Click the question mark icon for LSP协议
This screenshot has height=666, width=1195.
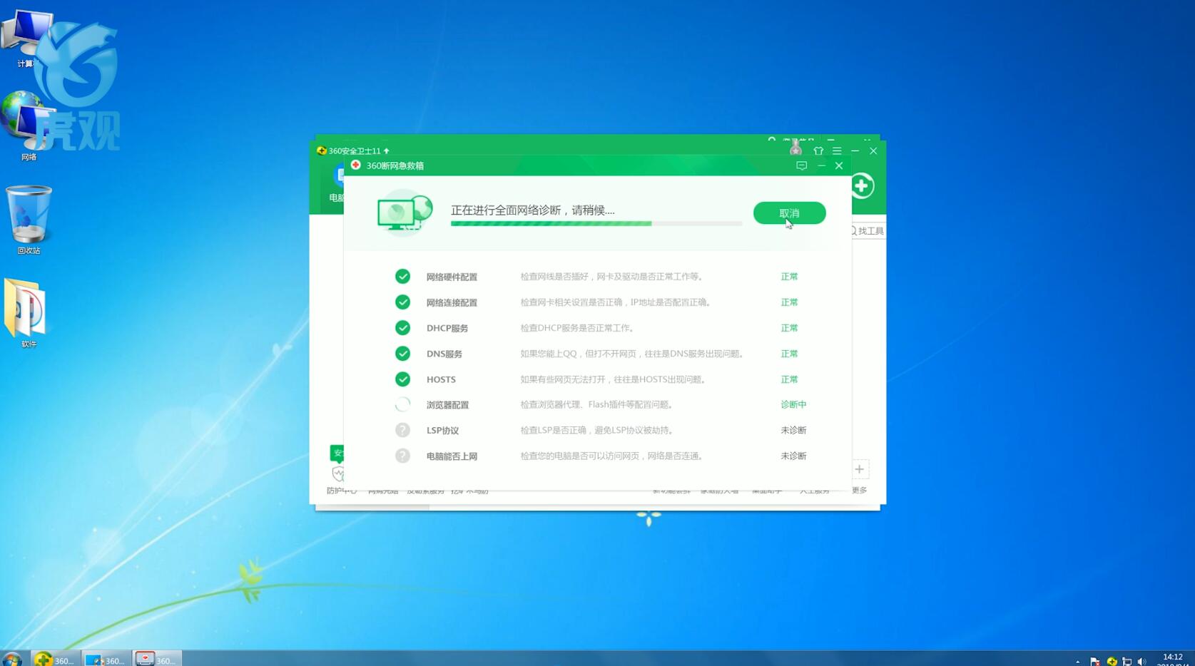point(402,430)
